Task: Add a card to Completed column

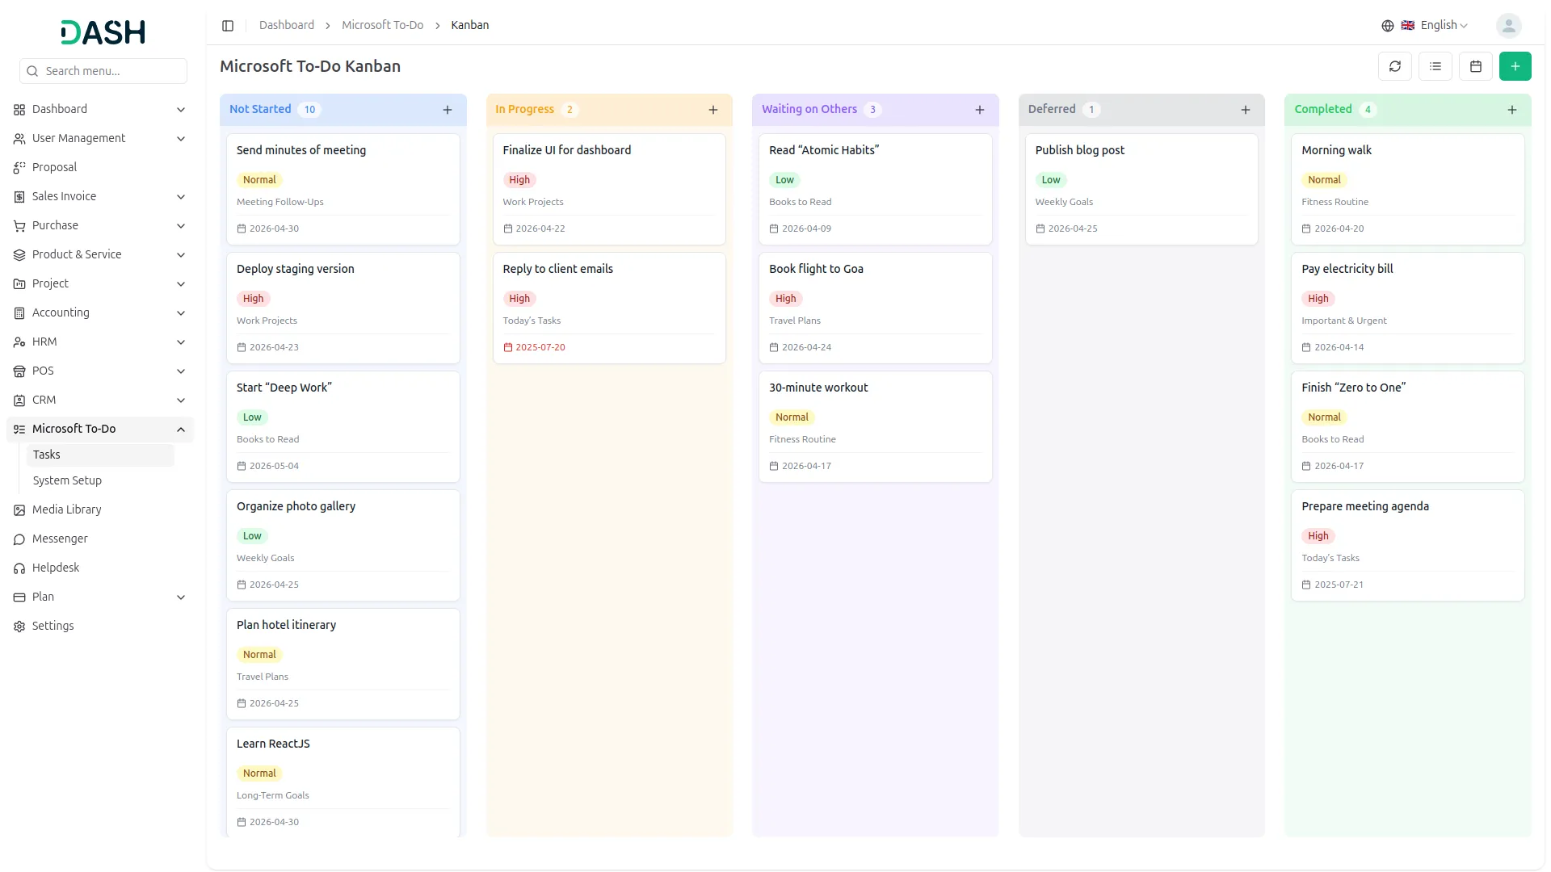Action: [1512, 110]
